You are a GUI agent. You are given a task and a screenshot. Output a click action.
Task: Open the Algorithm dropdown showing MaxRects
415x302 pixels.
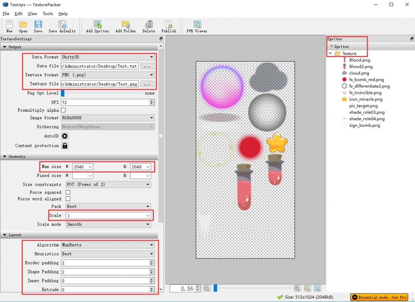107,245
